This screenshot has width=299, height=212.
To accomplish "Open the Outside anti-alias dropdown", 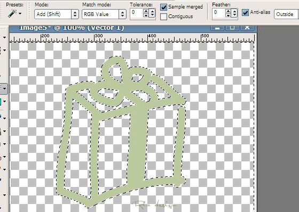I will pyautogui.click(x=286, y=14).
